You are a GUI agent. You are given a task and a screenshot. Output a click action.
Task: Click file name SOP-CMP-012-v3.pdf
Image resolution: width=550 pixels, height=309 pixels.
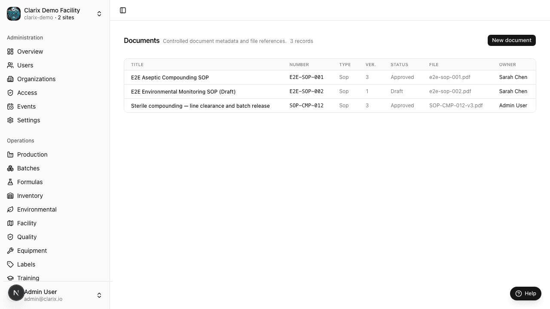click(x=456, y=106)
